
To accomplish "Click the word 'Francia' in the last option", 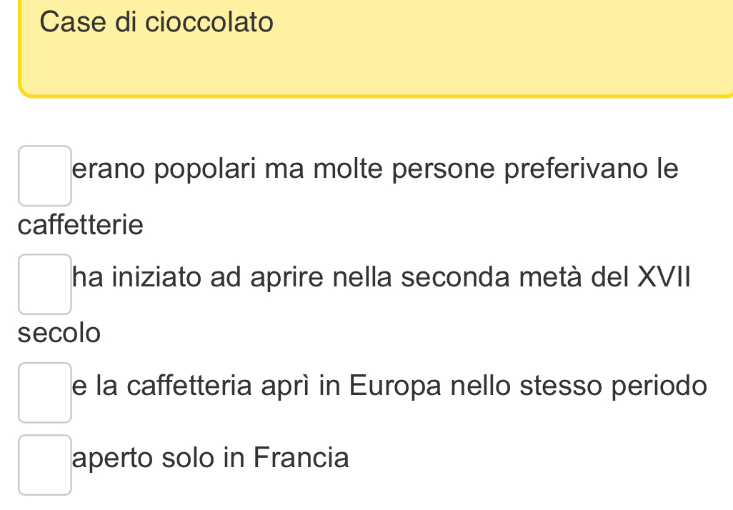I will (x=301, y=458).
